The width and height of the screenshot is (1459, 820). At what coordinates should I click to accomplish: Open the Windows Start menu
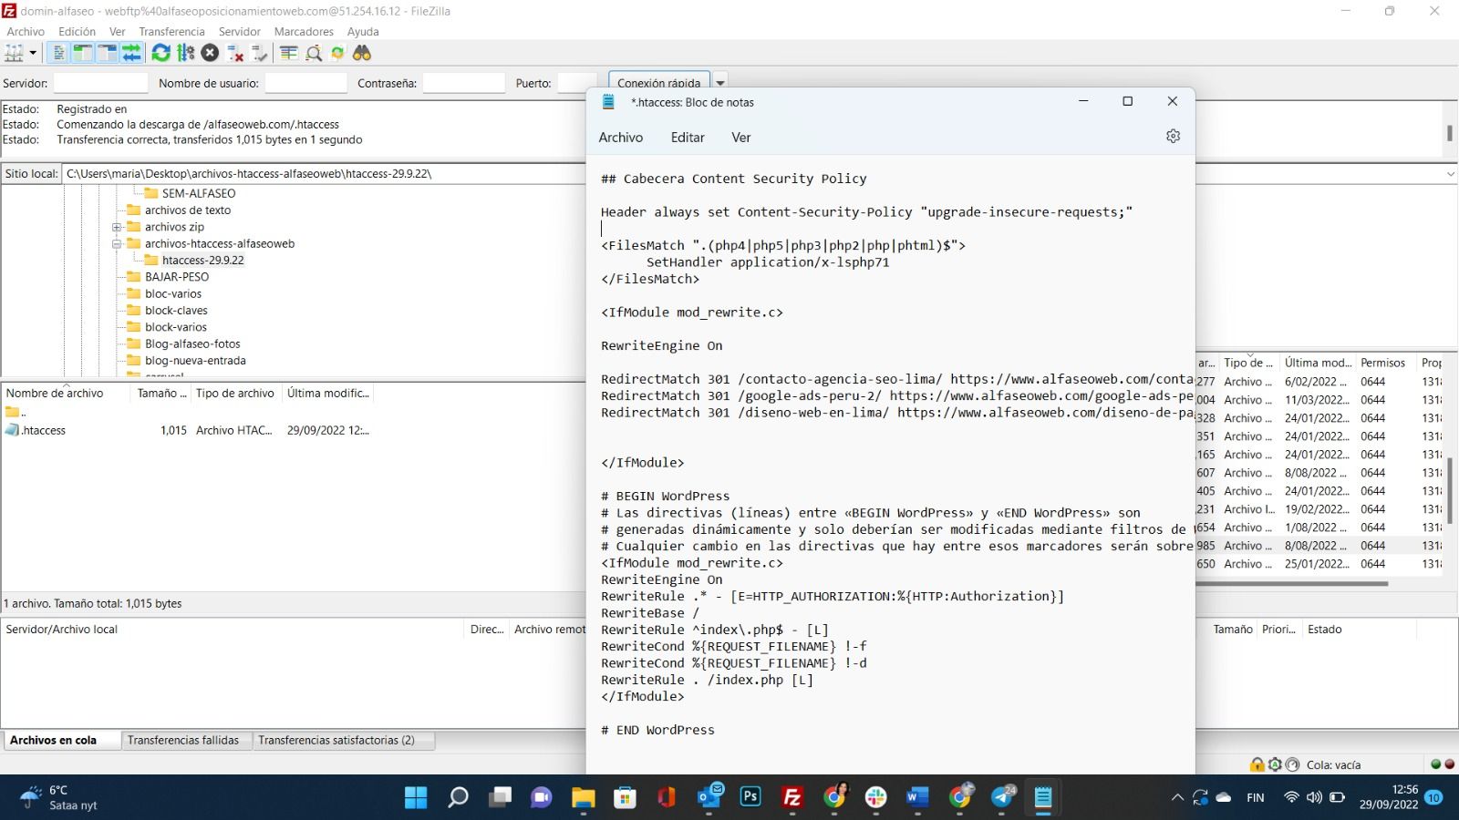[416, 797]
